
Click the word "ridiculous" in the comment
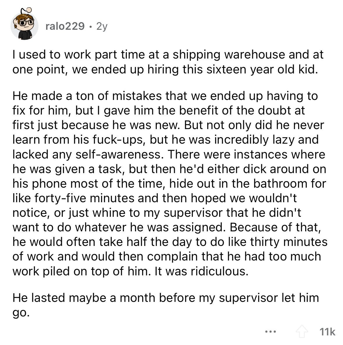[219, 271]
